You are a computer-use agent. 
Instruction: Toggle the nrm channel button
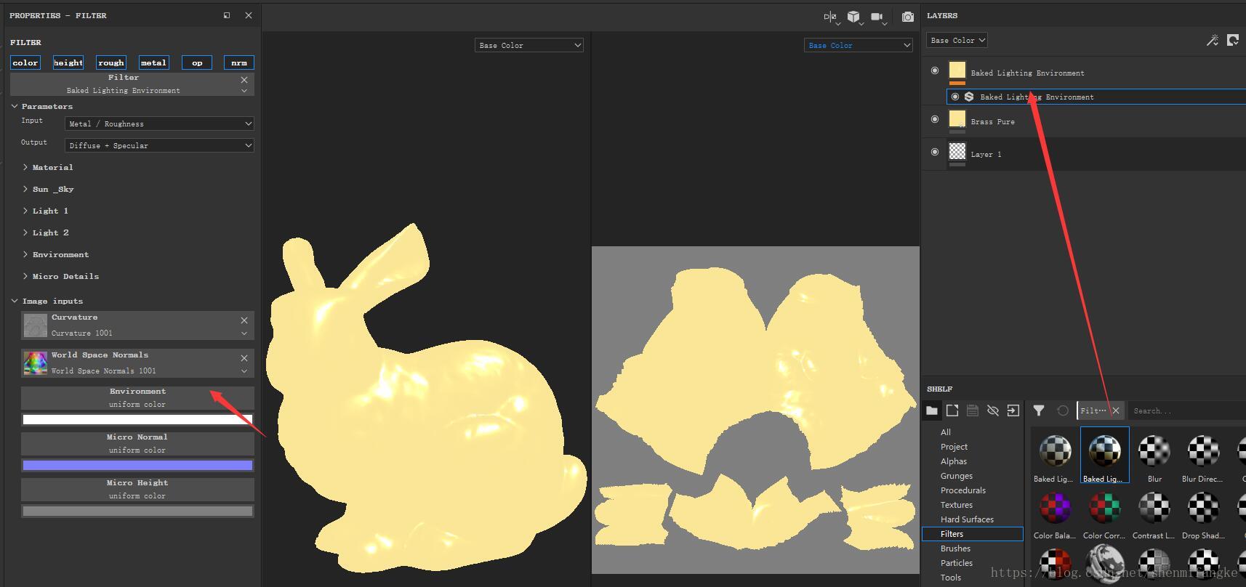(239, 62)
